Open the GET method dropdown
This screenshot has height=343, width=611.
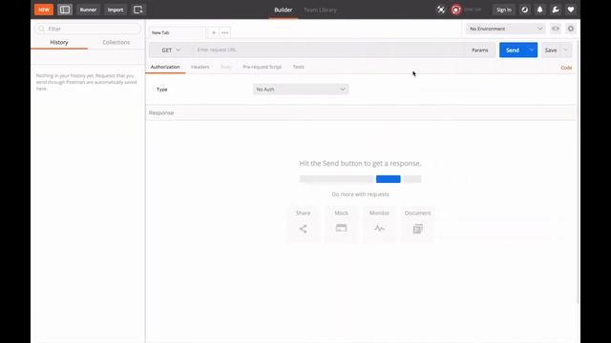pyautogui.click(x=171, y=50)
